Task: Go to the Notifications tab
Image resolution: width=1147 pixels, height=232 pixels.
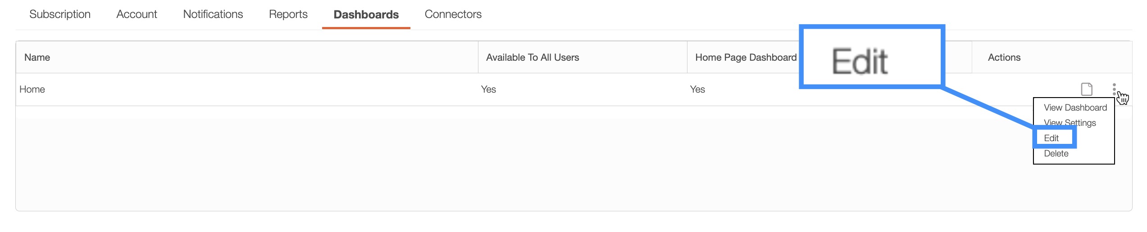Action: point(213,14)
